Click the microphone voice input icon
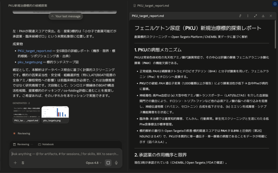 tap(116, 163)
